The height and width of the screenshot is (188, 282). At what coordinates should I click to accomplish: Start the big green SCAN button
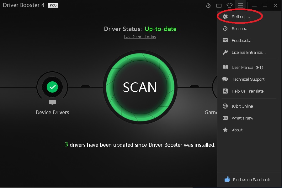pyautogui.click(x=140, y=87)
